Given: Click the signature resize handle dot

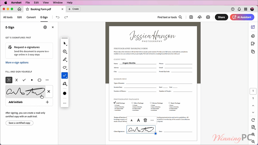Looking at the screenshot, I should (156, 133).
